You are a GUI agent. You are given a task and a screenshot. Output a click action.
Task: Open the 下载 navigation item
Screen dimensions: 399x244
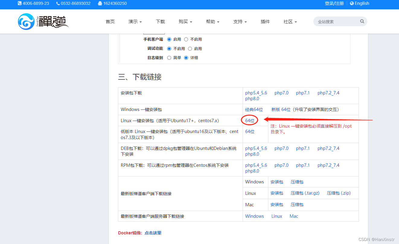(160, 21)
